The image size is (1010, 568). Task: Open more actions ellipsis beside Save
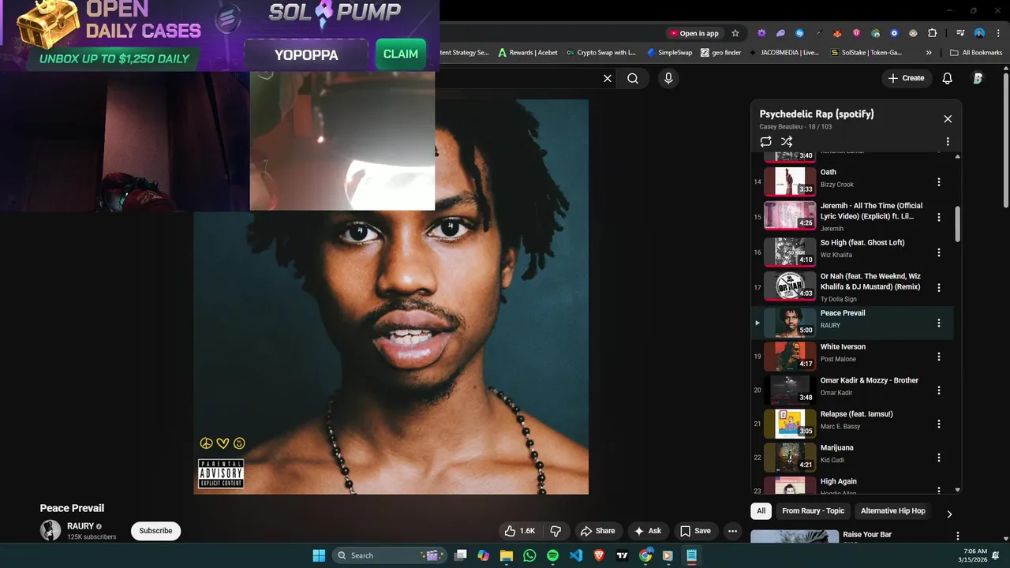point(732,531)
